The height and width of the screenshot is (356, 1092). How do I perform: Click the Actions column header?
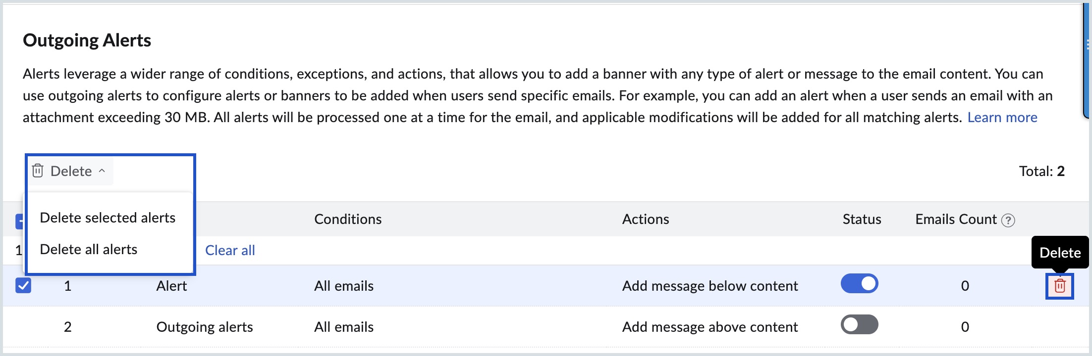(x=646, y=220)
